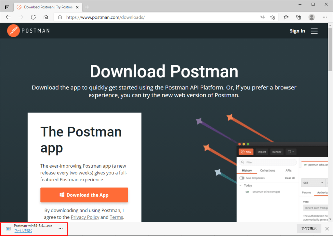333x236 pixels.
Task: Click the more options dots on the download item
Action: (x=60, y=228)
